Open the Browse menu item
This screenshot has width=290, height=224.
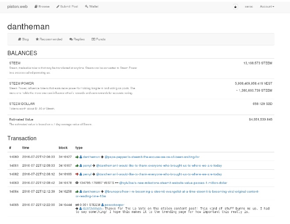[42, 7]
